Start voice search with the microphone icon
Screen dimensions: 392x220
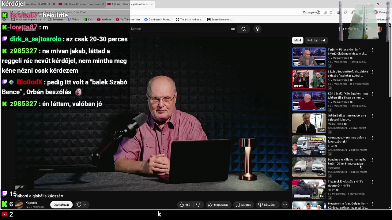click(257, 29)
